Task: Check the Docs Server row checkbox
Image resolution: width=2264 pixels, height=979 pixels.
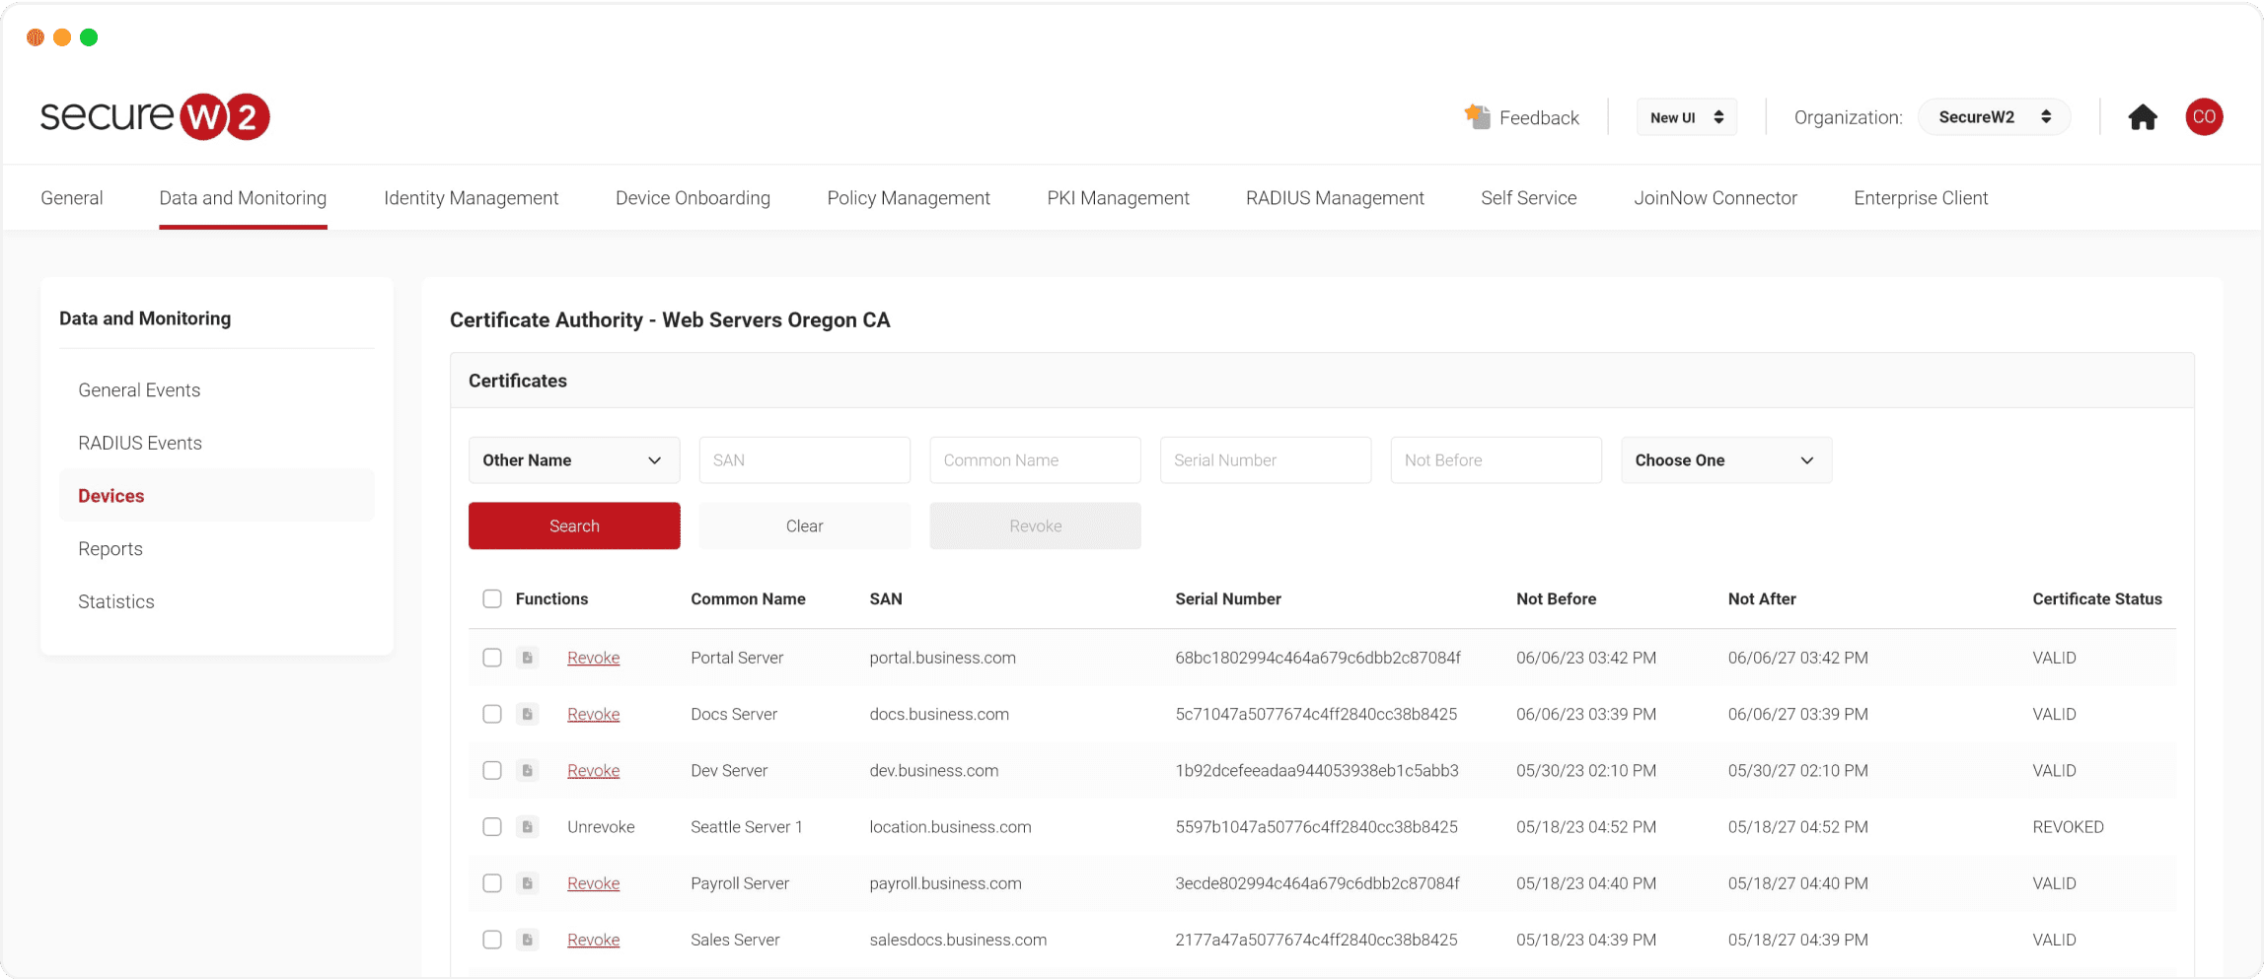Action: pos(492,714)
